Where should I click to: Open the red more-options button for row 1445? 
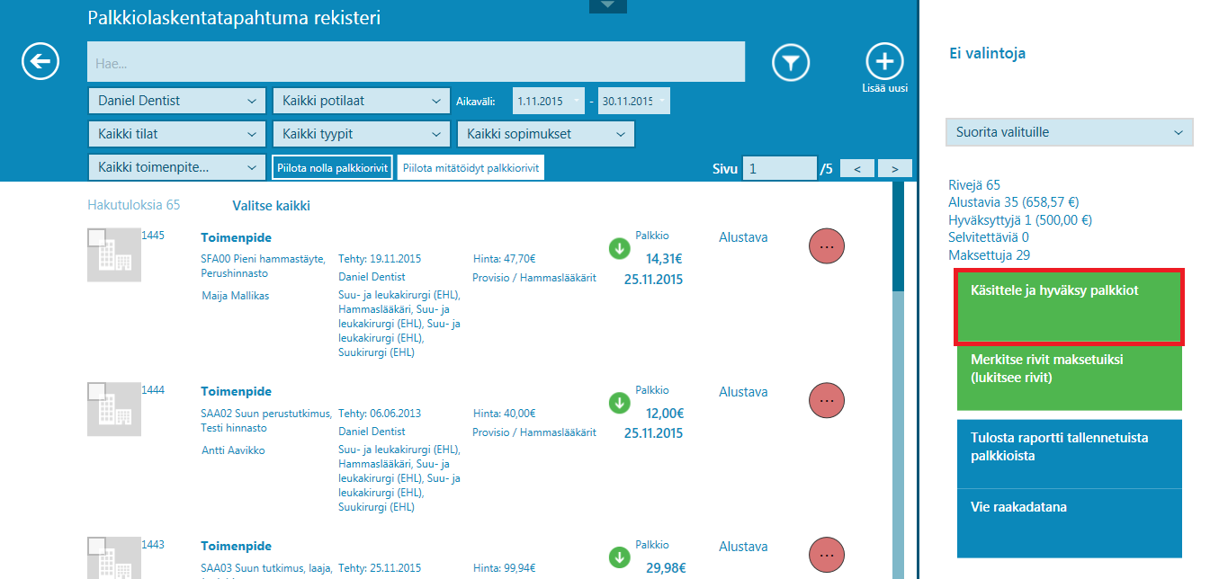(x=827, y=246)
